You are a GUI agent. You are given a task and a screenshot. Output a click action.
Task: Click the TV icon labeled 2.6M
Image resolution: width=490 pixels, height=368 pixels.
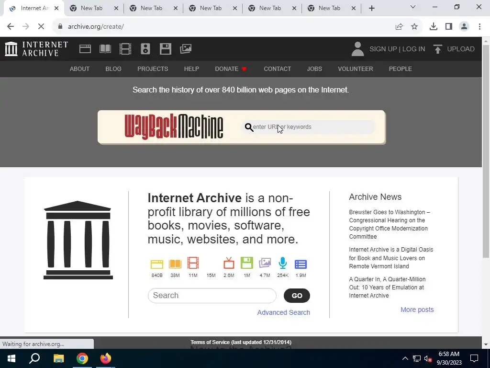(229, 263)
